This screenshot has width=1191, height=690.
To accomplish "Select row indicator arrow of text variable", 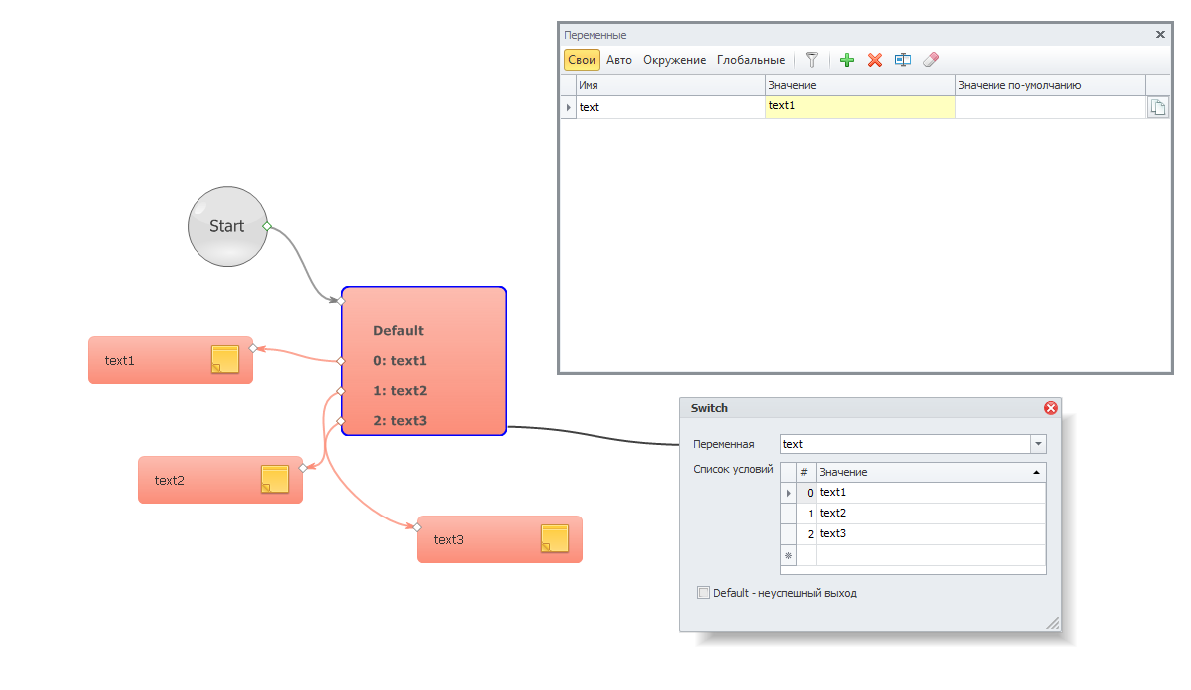I will (569, 107).
